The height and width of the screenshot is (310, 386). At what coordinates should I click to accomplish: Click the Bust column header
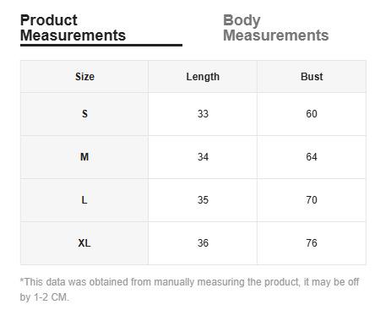pos(312,77)
